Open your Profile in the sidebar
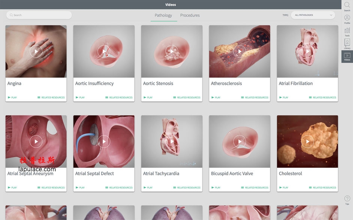Image resolution: width=353 pixels, height=220 pixels. pyautogui.click(x=347, y=17)
